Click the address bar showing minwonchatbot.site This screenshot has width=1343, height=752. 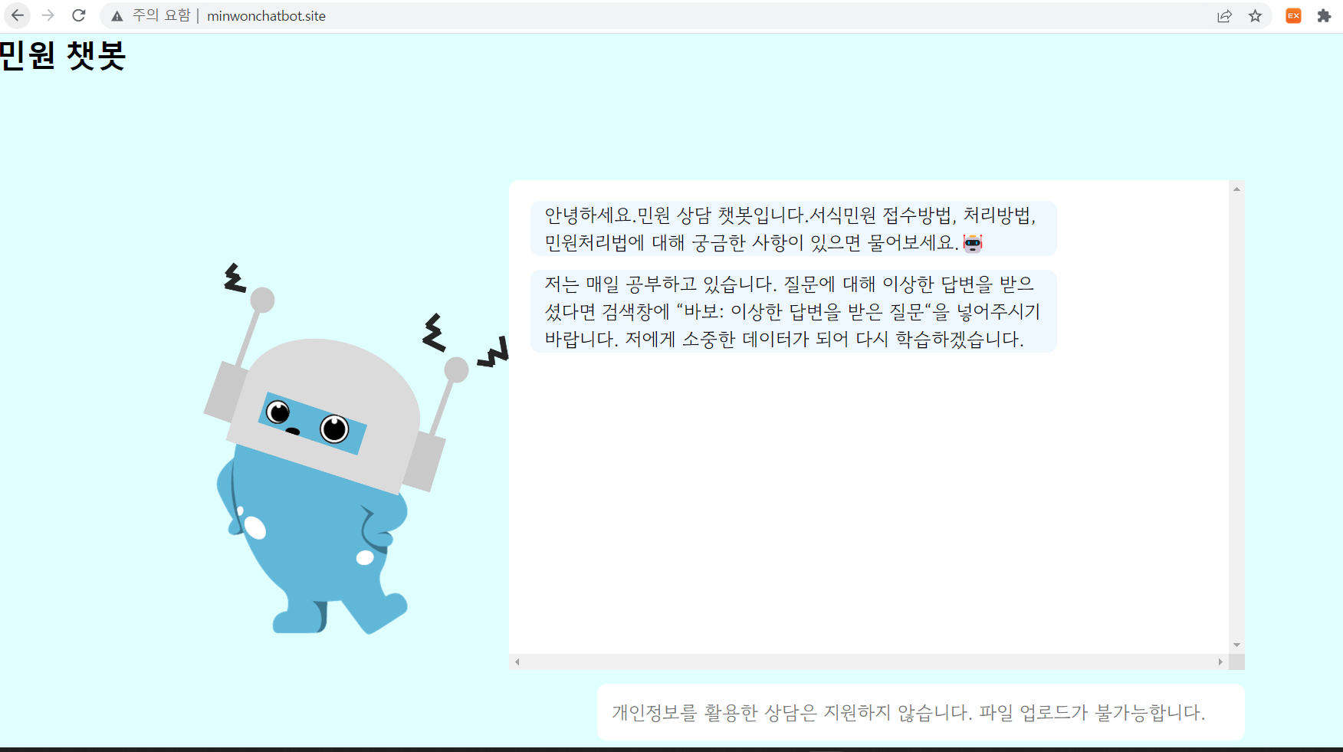267,15
